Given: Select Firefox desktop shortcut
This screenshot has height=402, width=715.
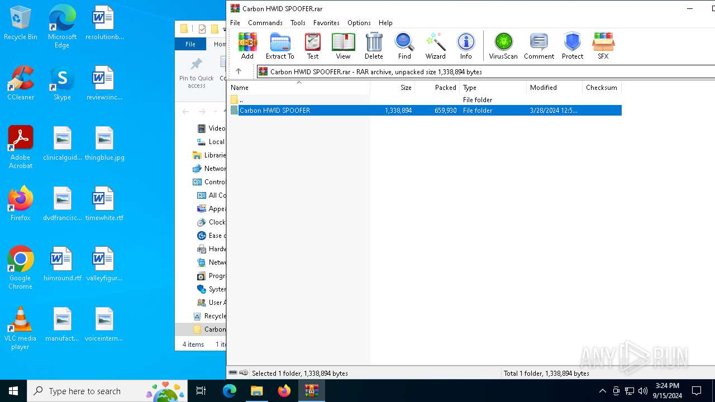Looking at the screenshot, I should click(x=21, y=204).
